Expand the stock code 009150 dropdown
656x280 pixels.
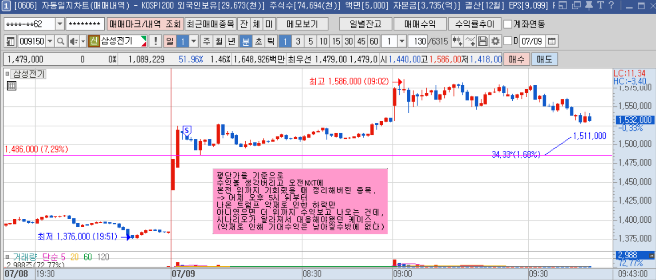click(50, 41)
